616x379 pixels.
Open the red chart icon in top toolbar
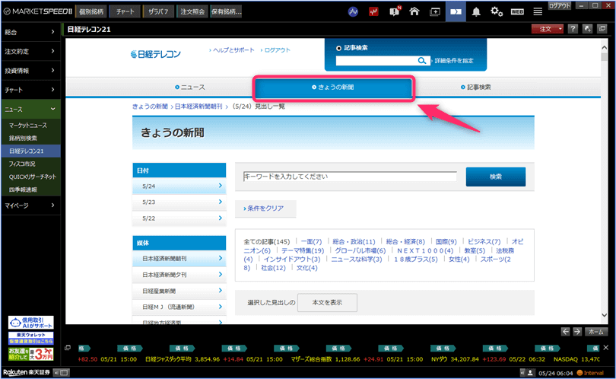373,11
